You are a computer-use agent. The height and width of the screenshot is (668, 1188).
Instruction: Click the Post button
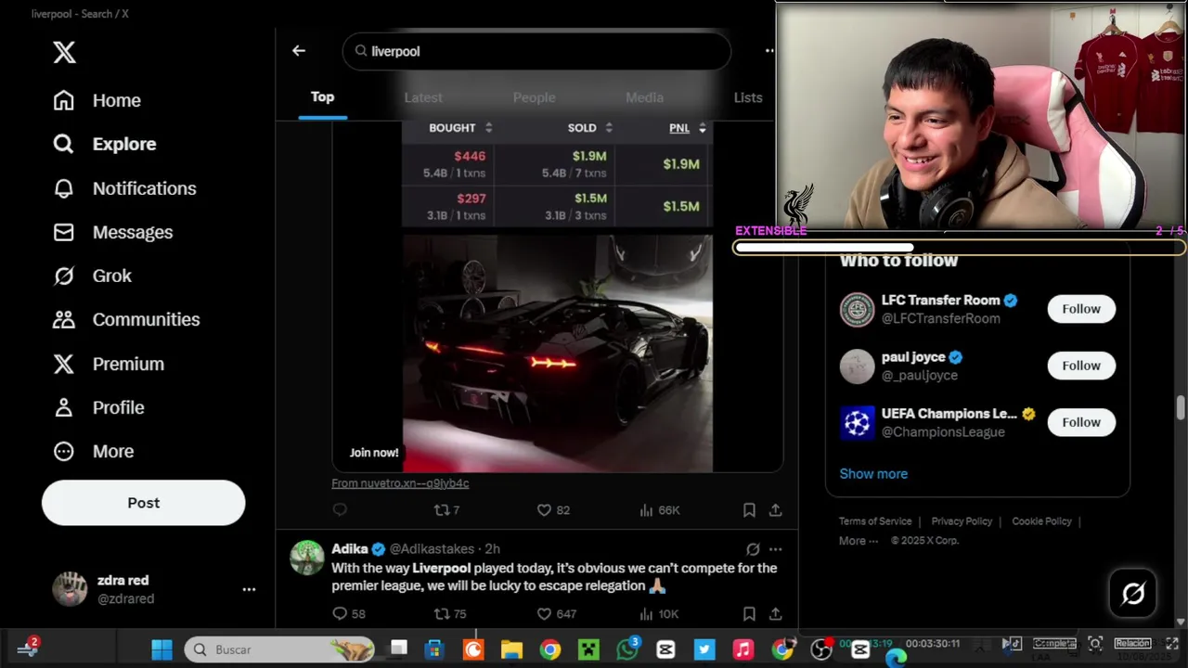[x=143, y=503]
